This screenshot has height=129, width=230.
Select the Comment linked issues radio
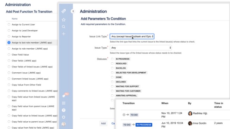(9, 79)
